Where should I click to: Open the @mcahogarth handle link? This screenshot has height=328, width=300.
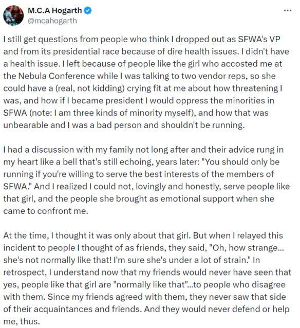pyautogui.click(x=52, y=21)
